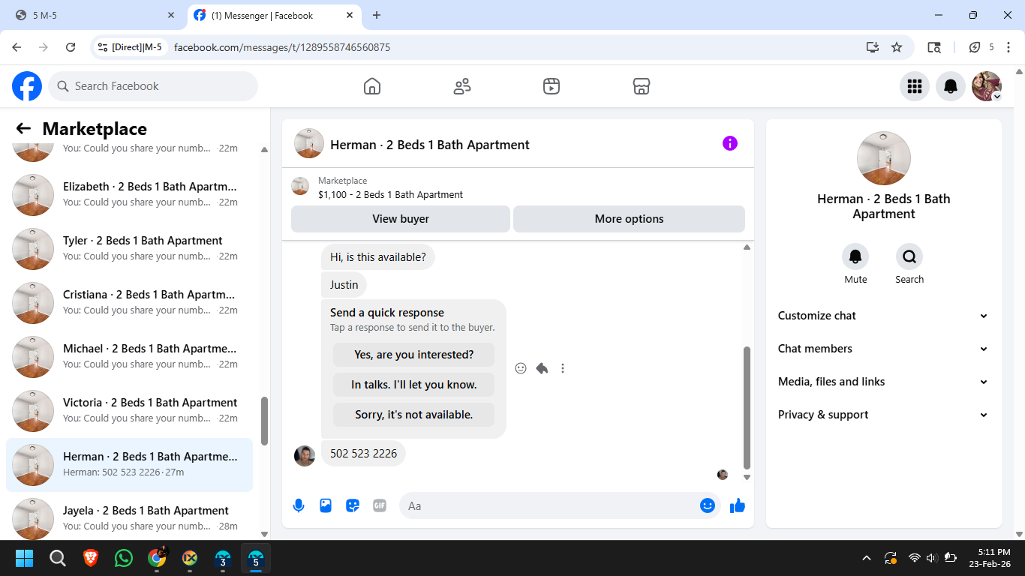Attach a photo using the image icon
This screenshot has height=576, width=1025.
coord(326,505)
